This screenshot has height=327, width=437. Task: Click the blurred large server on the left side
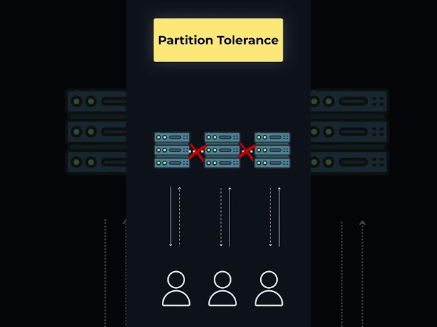[96, 131]
